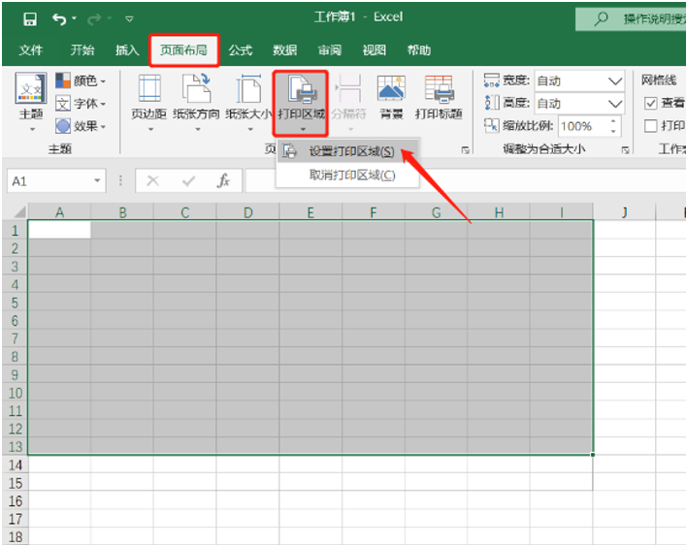Open the 颜色 theme colors dropdown

pos(81,80)
